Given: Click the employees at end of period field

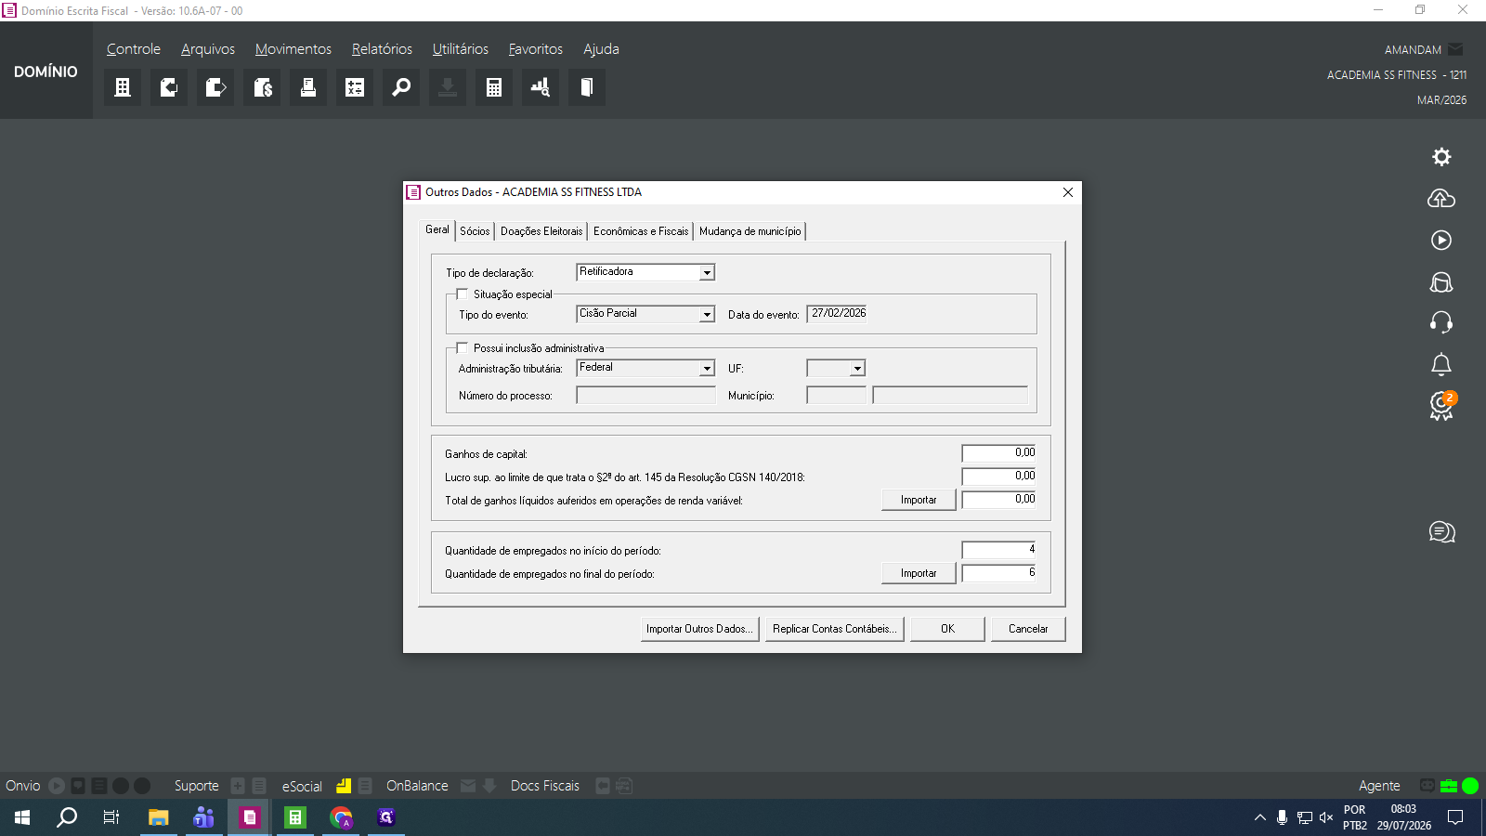Looking at the screenshot, I should click(999, 573).
